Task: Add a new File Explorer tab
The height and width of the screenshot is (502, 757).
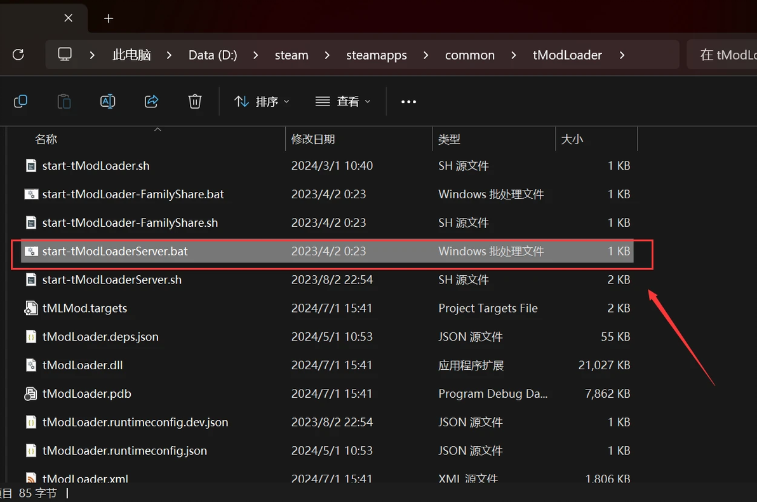Action: click(109, 18)
